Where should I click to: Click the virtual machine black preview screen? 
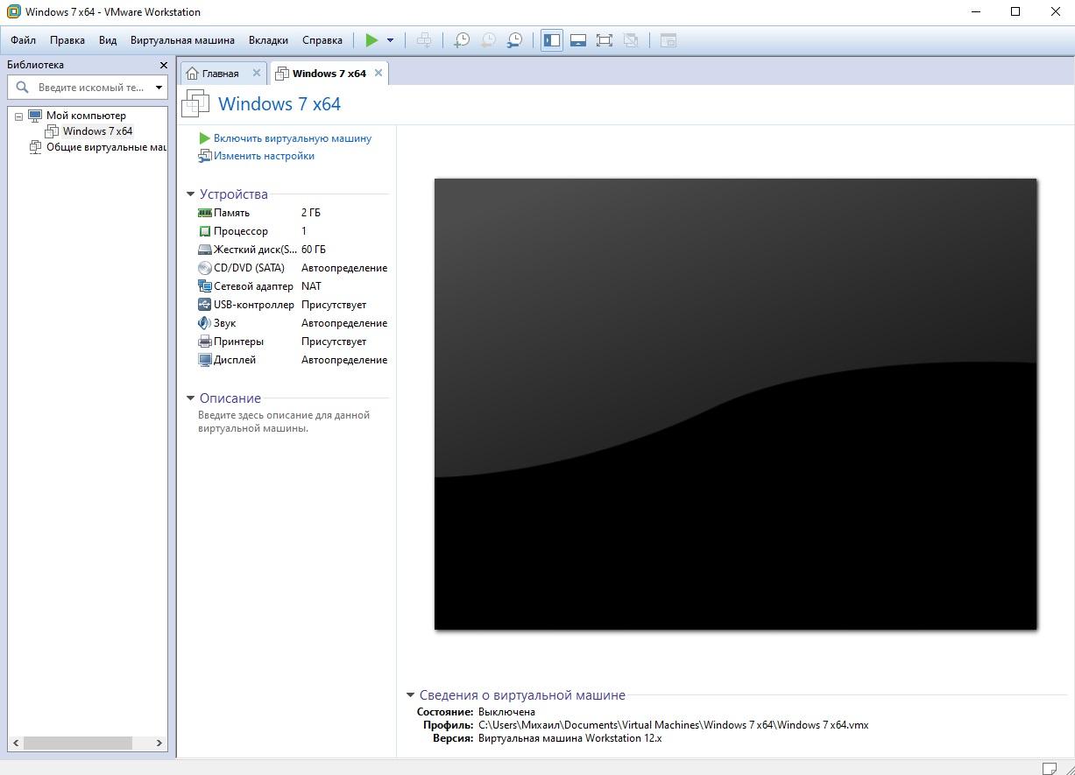tap(736, 404)
